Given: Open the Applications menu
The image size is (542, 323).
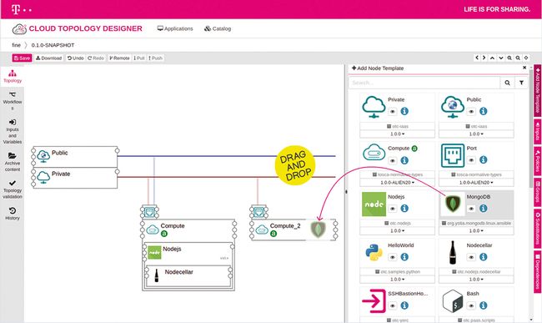Looking at the screenshot, I should [175, 28].
